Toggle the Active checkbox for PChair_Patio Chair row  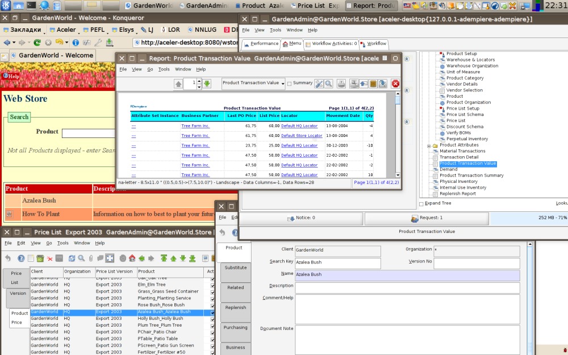click(x=212, y=332)
